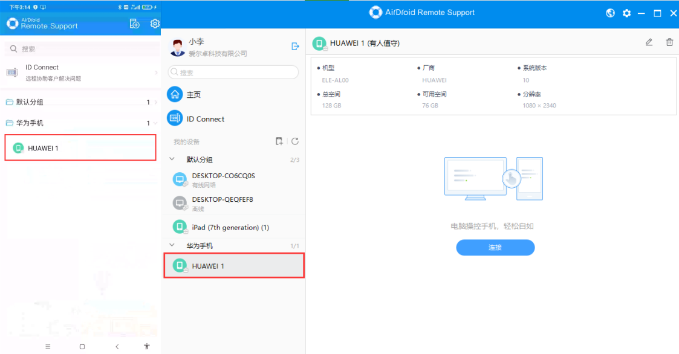Click the model value ELE-AL00
679x354 pixels.
point(335,80)
